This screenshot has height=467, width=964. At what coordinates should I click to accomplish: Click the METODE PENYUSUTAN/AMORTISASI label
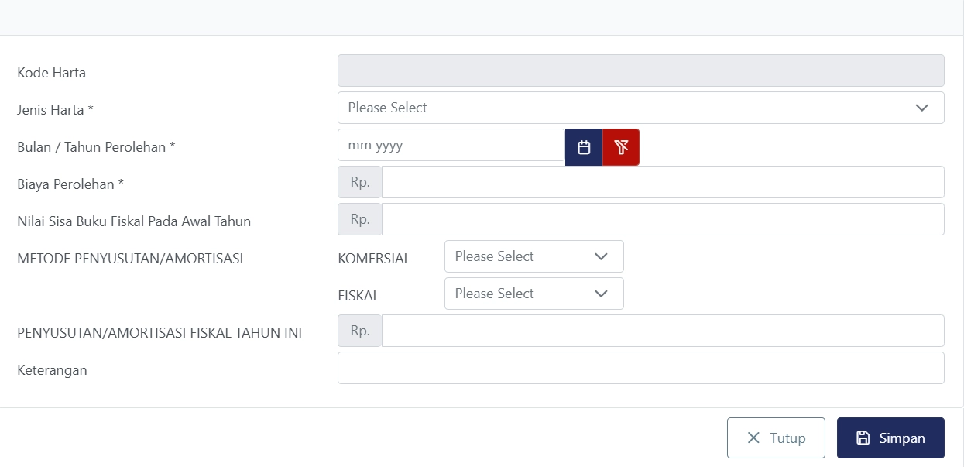pyautogui.click(x=130, y=259)
